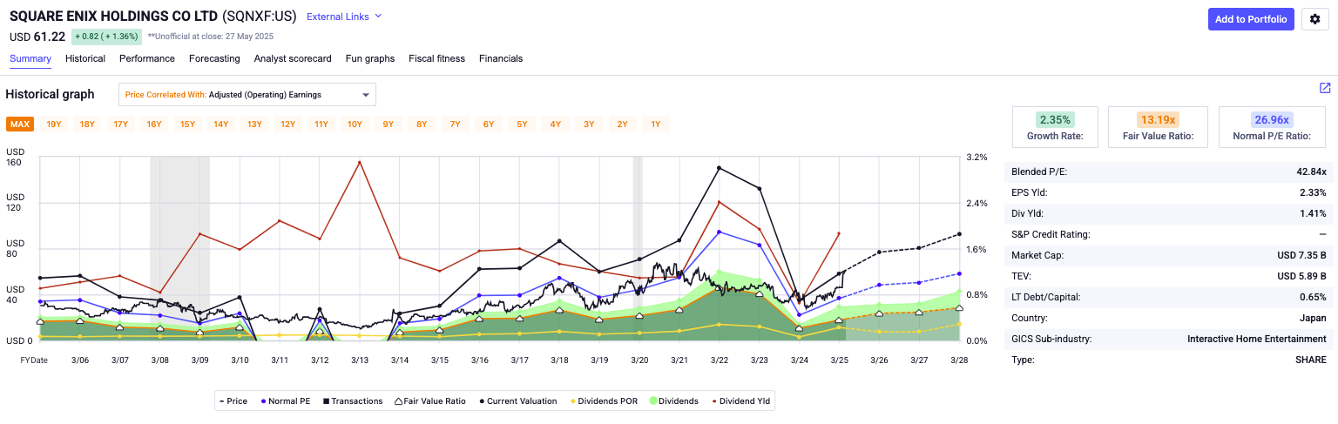Toggle Current Valuation legend entry
Screen dimensions: 1338x424
tap(517, 401)
